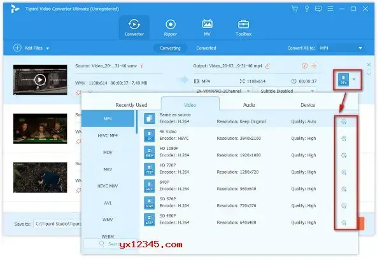The height and width of the screenshot is (260, 382).
Task: Click the edit star icon of the third video
Action: click(x=78, y=190)
